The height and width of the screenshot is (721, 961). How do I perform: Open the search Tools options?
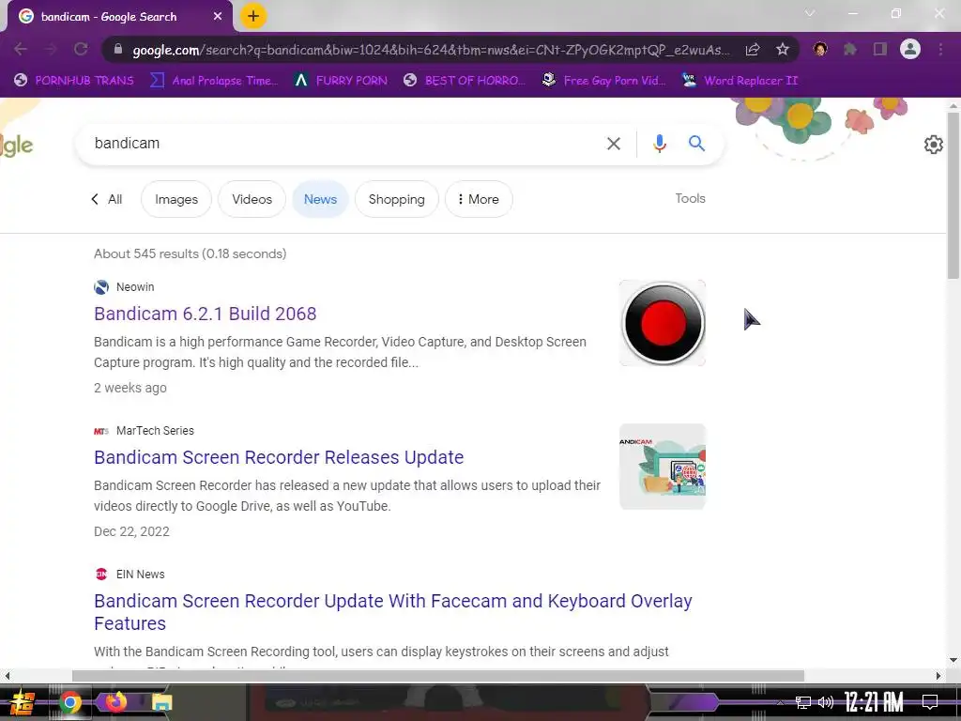coord(690,199)
